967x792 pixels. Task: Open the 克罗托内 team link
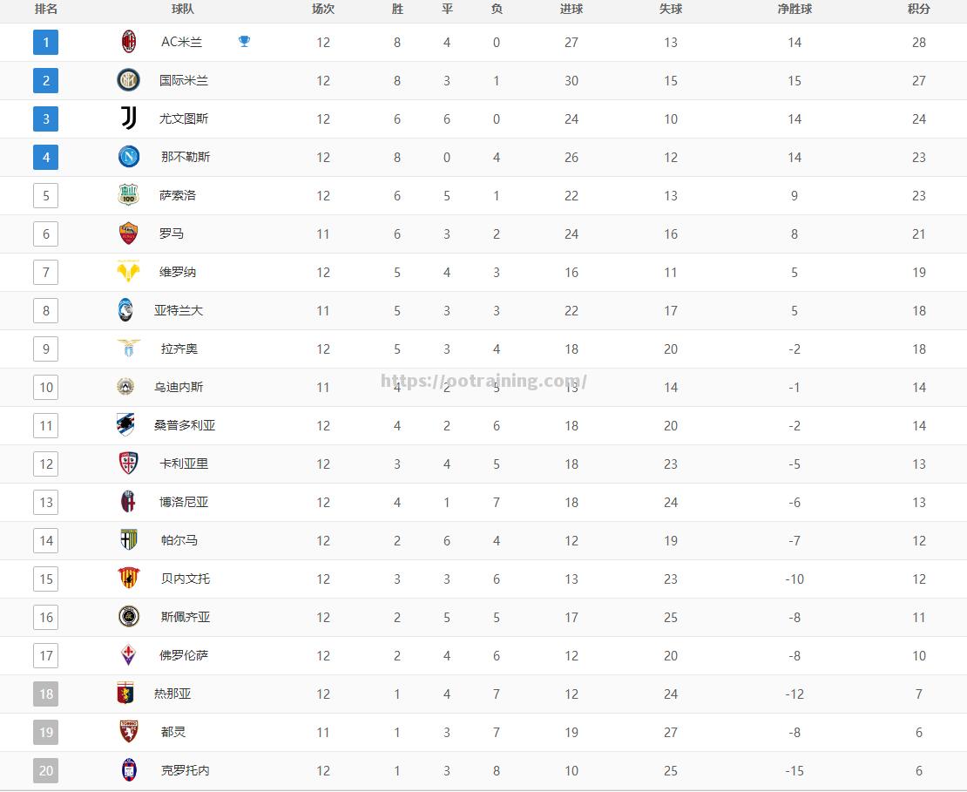pos(185,770)
